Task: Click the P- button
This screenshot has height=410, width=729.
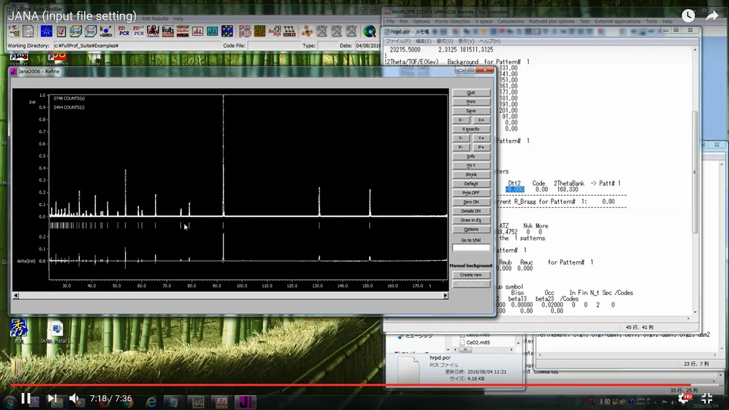Action: pyautogui.click(x=461, y=147)
